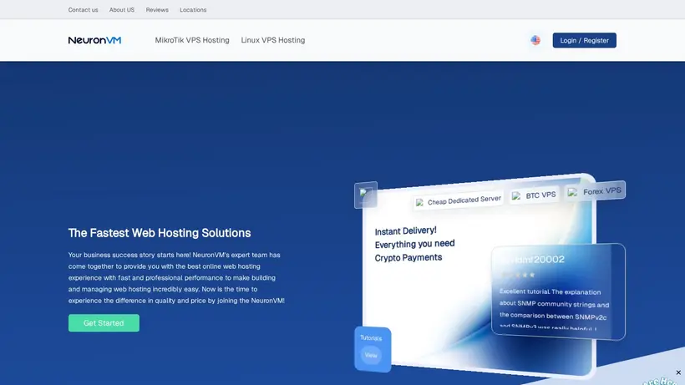View the Locations page

tap(193, 9)
